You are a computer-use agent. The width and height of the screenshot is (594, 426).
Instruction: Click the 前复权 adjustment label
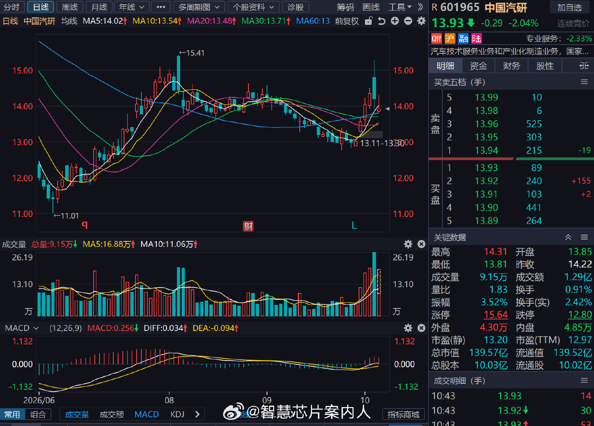[347, 21]
